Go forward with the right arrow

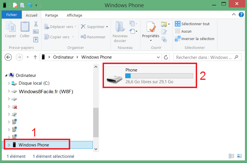(19, 57)
